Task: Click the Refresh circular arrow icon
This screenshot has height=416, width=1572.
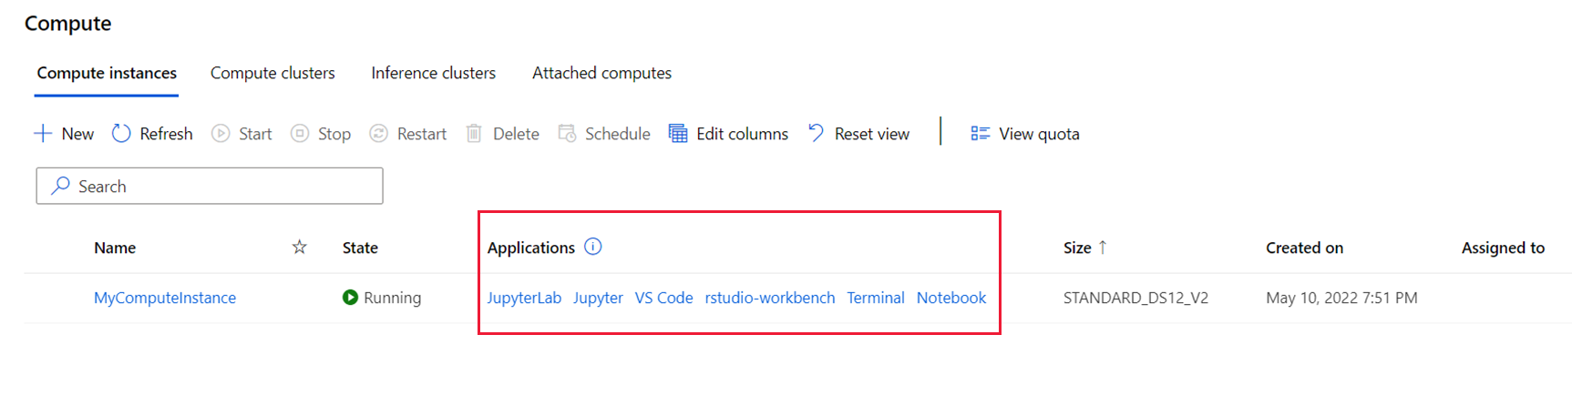Action: [x=121, y=134]
